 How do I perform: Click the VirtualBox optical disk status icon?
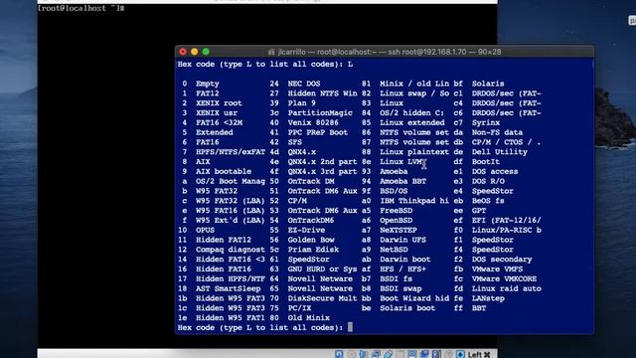pos(351,354)
